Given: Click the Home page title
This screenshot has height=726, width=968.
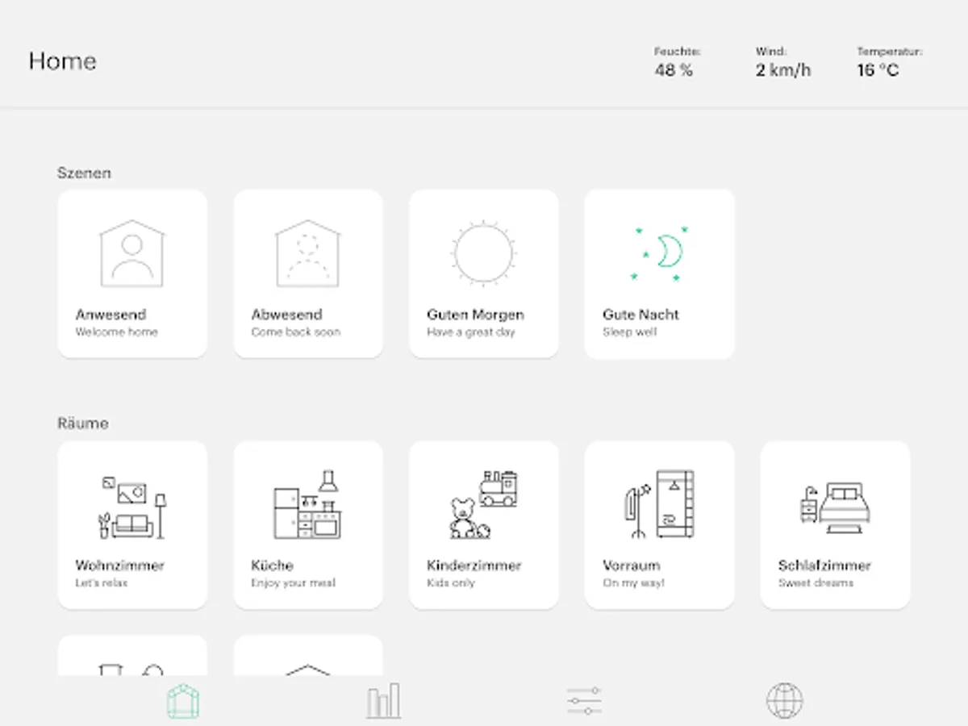Looking at the screenshot, I should [62, 61].
